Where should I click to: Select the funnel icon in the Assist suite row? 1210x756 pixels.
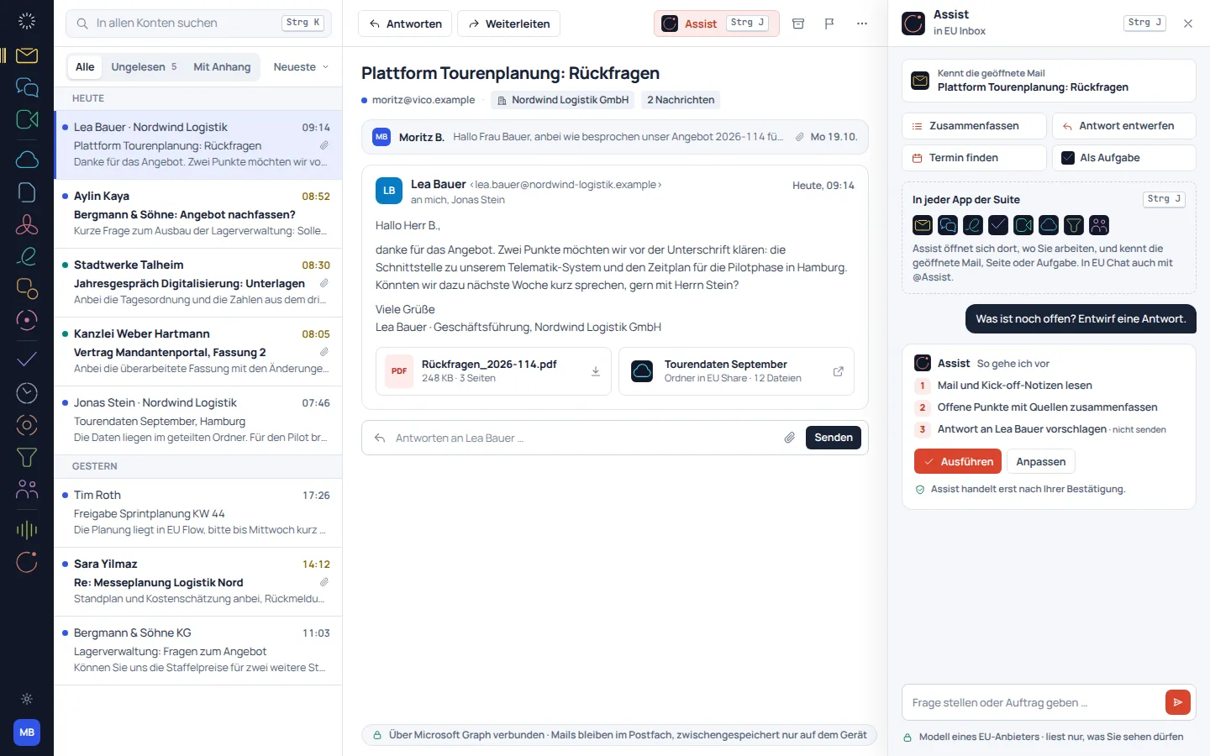[x=1074, y=225]
